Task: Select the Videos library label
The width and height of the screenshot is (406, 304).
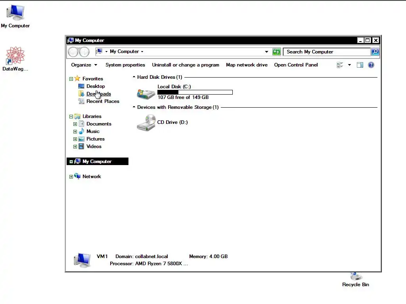Action: click(94, 146)
